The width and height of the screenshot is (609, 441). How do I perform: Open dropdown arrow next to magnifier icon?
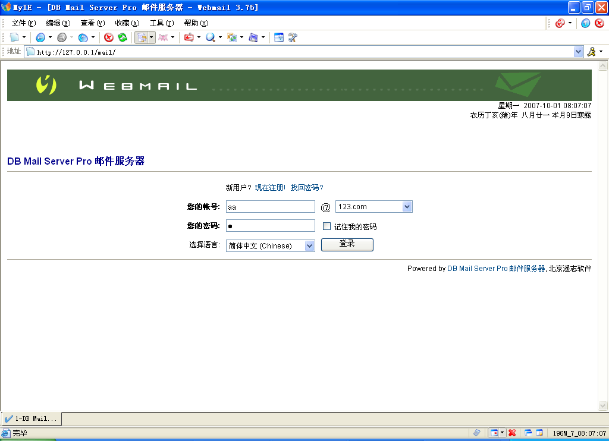point(220,37)
